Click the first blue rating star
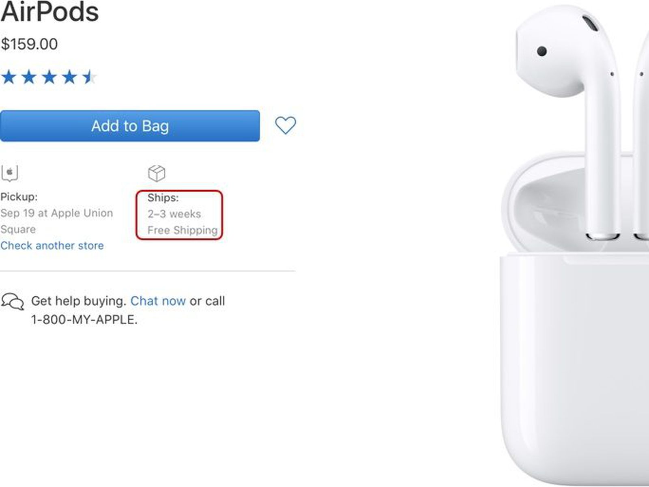649x487 pixels. tap(9, 77)
